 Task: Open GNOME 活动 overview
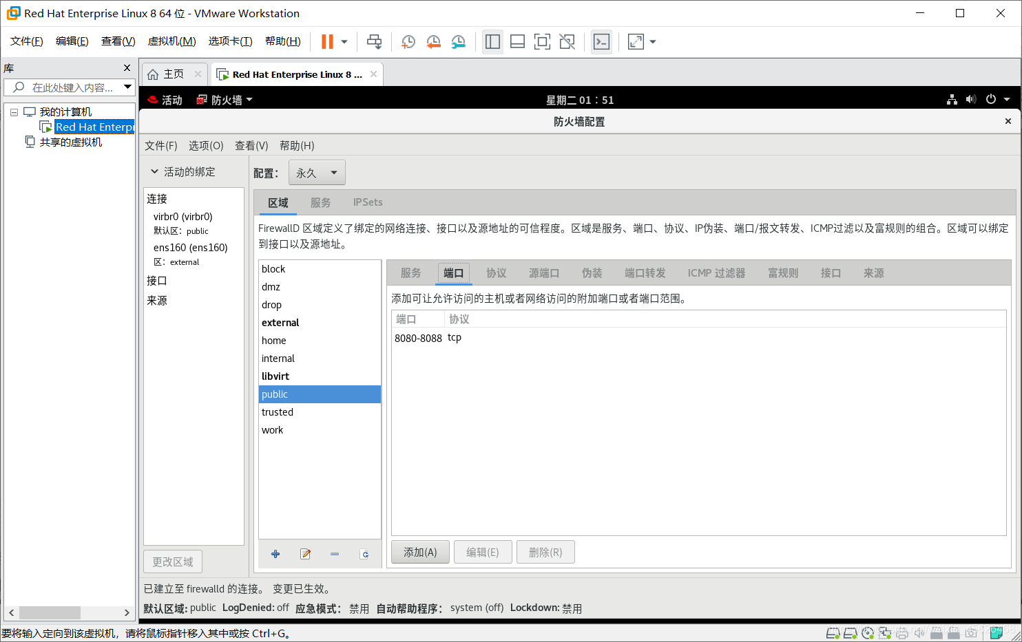coord(165,100)
